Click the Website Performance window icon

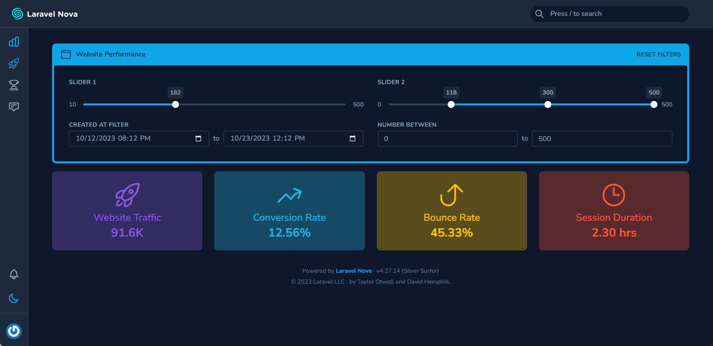[65, 54]
